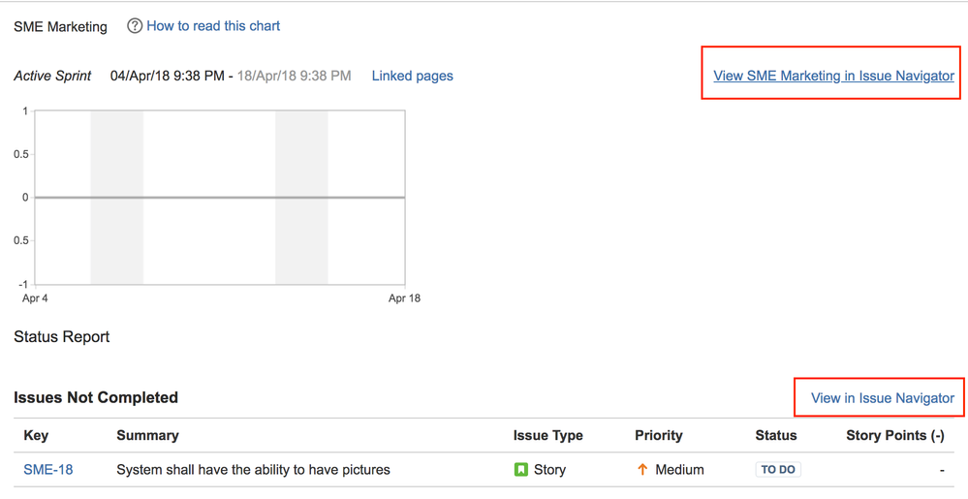Open the Linked pages link
968x499 pixels.
pyautogui.click(x=413, y=76)
